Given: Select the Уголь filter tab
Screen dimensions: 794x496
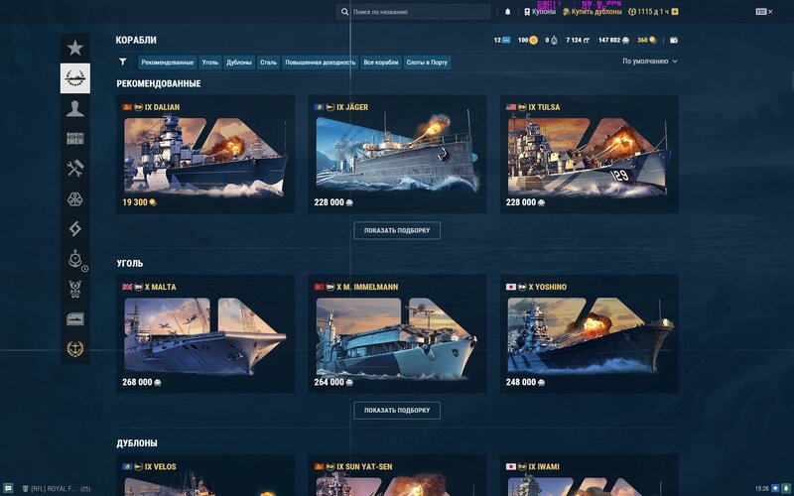Looking at the screenshot, I should tap(210, 62).
